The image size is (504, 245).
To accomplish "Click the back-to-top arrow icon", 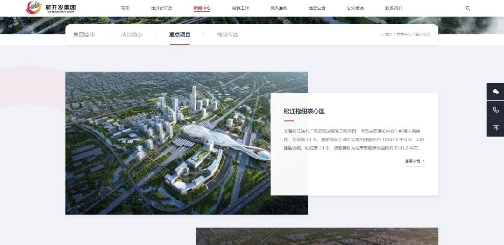I will point(496,128).
